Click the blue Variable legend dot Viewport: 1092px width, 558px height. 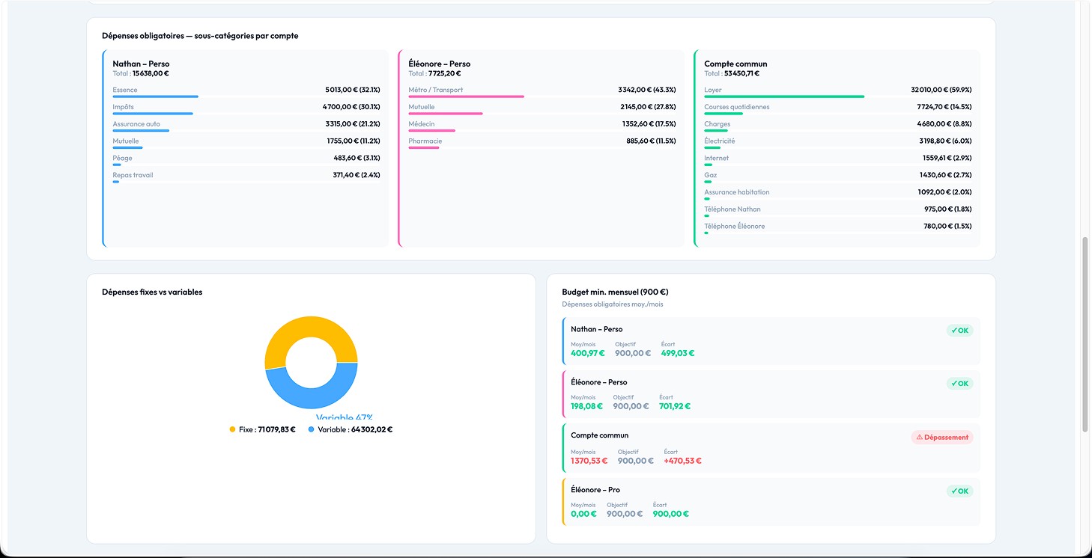(311, 429)
